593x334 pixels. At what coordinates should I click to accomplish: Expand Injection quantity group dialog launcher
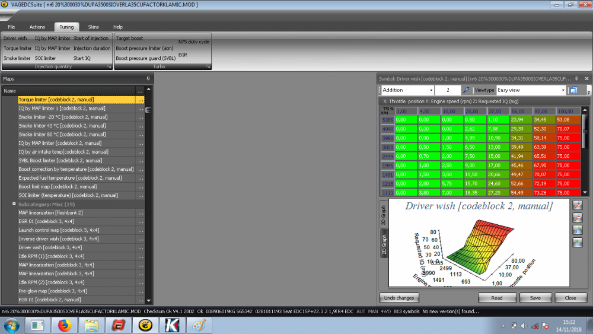(109, 67)
